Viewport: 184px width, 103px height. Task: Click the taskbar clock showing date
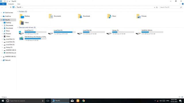pyautogui.click(x=174, y=101)
